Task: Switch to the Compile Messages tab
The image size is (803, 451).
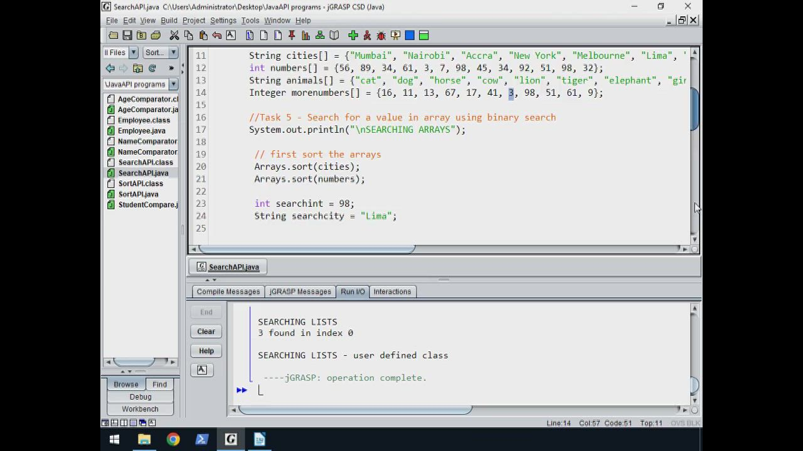Action: (x=228, y=291)
